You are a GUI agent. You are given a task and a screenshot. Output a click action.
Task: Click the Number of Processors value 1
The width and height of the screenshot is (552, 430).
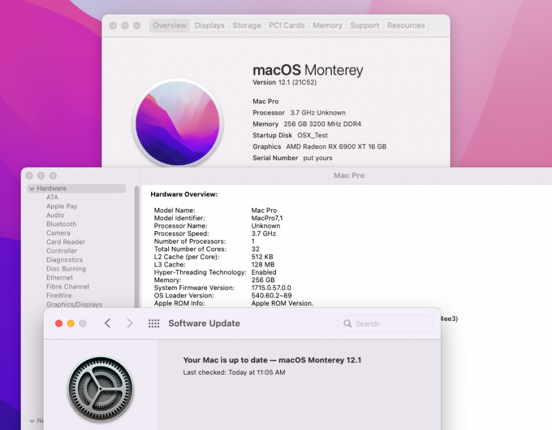click(x=253, y=242)
